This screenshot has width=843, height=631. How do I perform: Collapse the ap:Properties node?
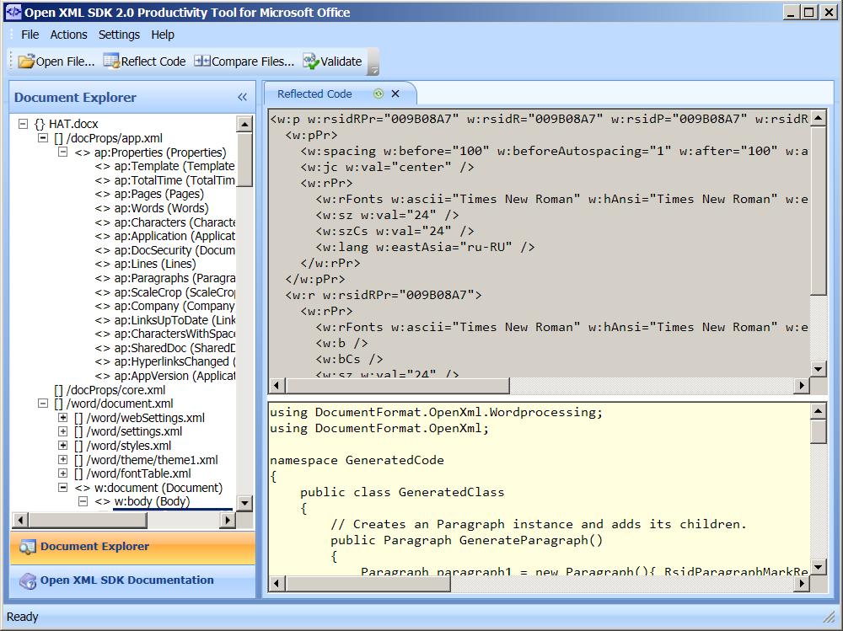click(63, 152)
